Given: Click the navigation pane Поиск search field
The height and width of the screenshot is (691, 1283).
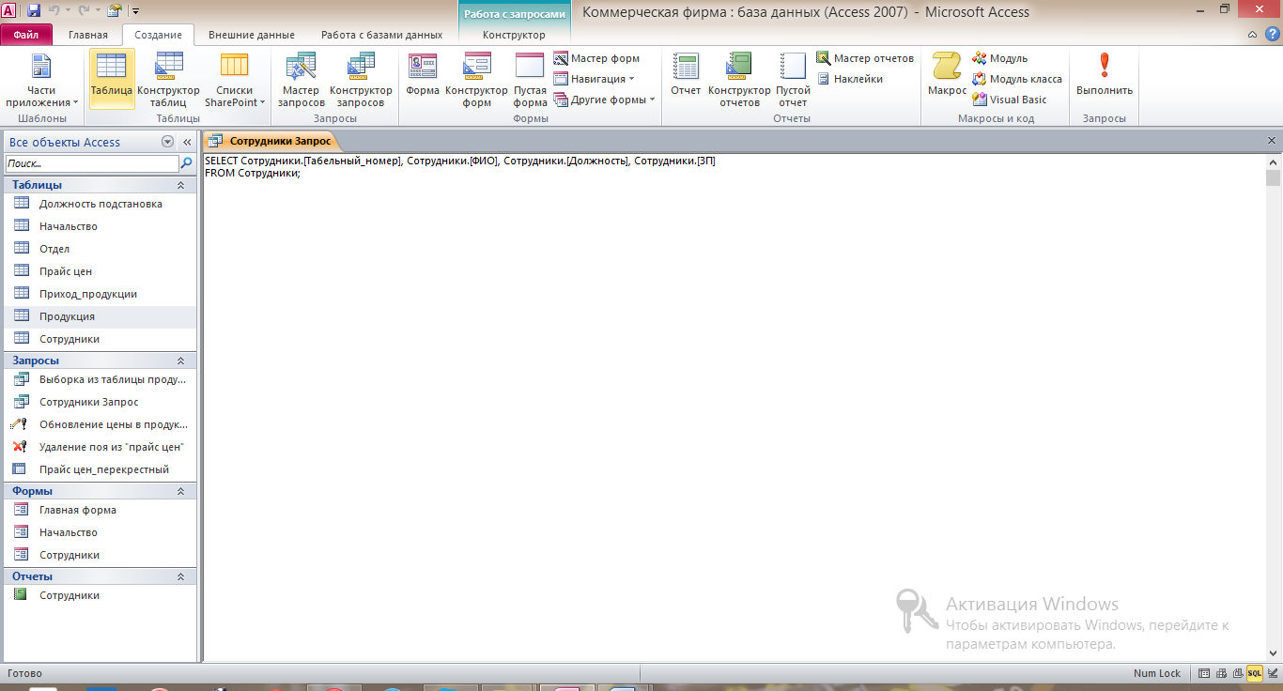Looking at the screenshot, I should pos(91,162).
